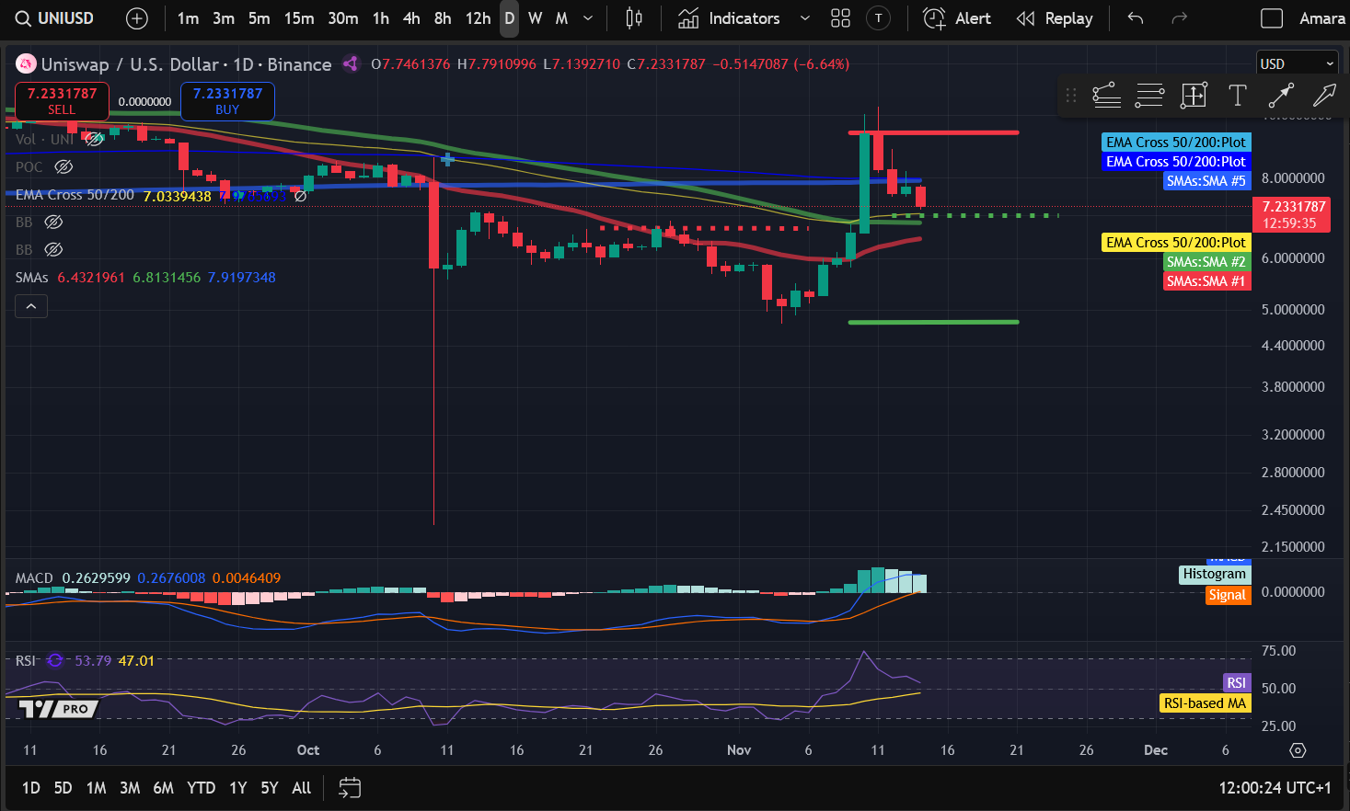This screenshot has height=811, width=1350.
Task: Select the trend line arrow tool
Action: coord(1281,95)
